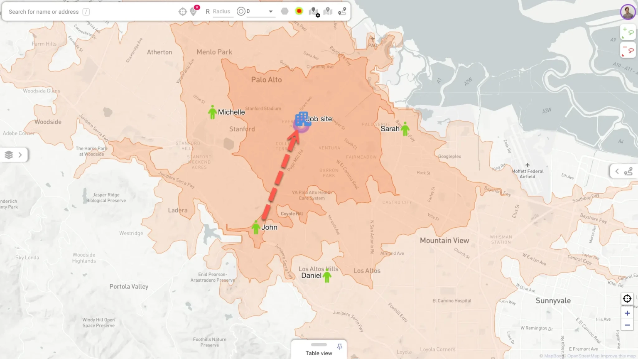
Task: Select the green add travel-area tool
Action: (x=628, y=32)
